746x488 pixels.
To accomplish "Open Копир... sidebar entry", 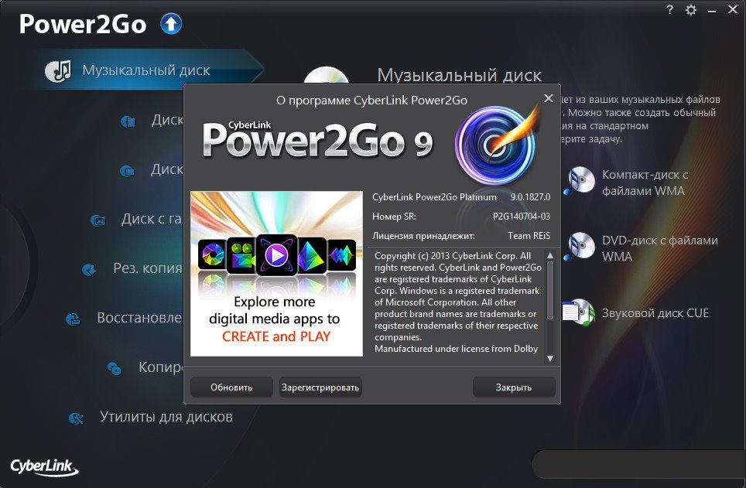I will coord(160,367).
